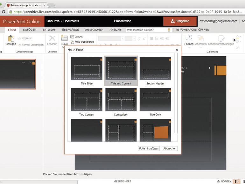Click the Präsentation document title
Viewport: 245px width, 184px height.
[122, 21]
